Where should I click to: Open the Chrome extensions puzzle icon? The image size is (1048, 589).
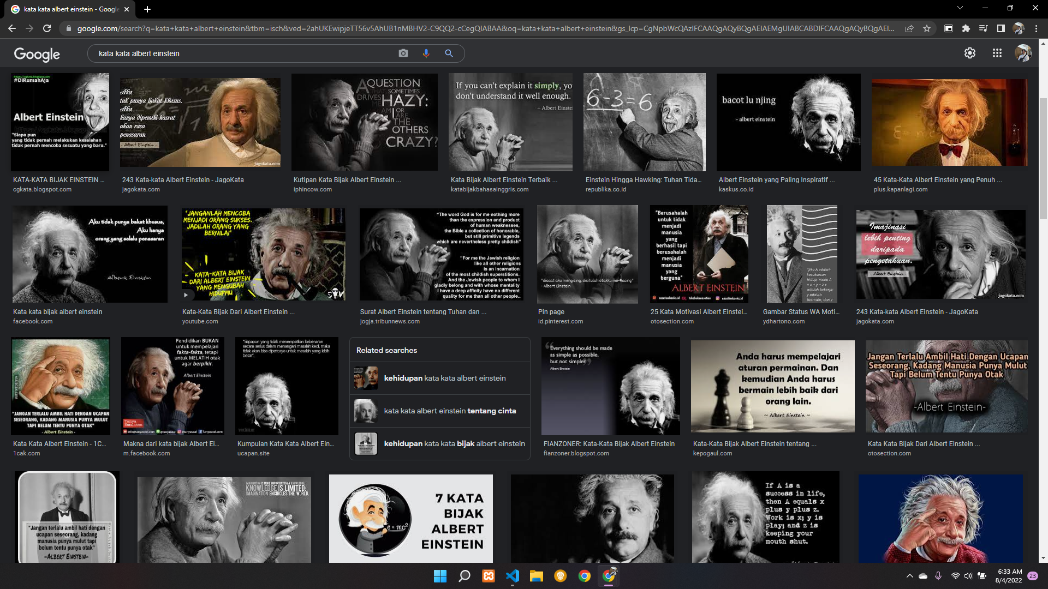coord(966,28)
